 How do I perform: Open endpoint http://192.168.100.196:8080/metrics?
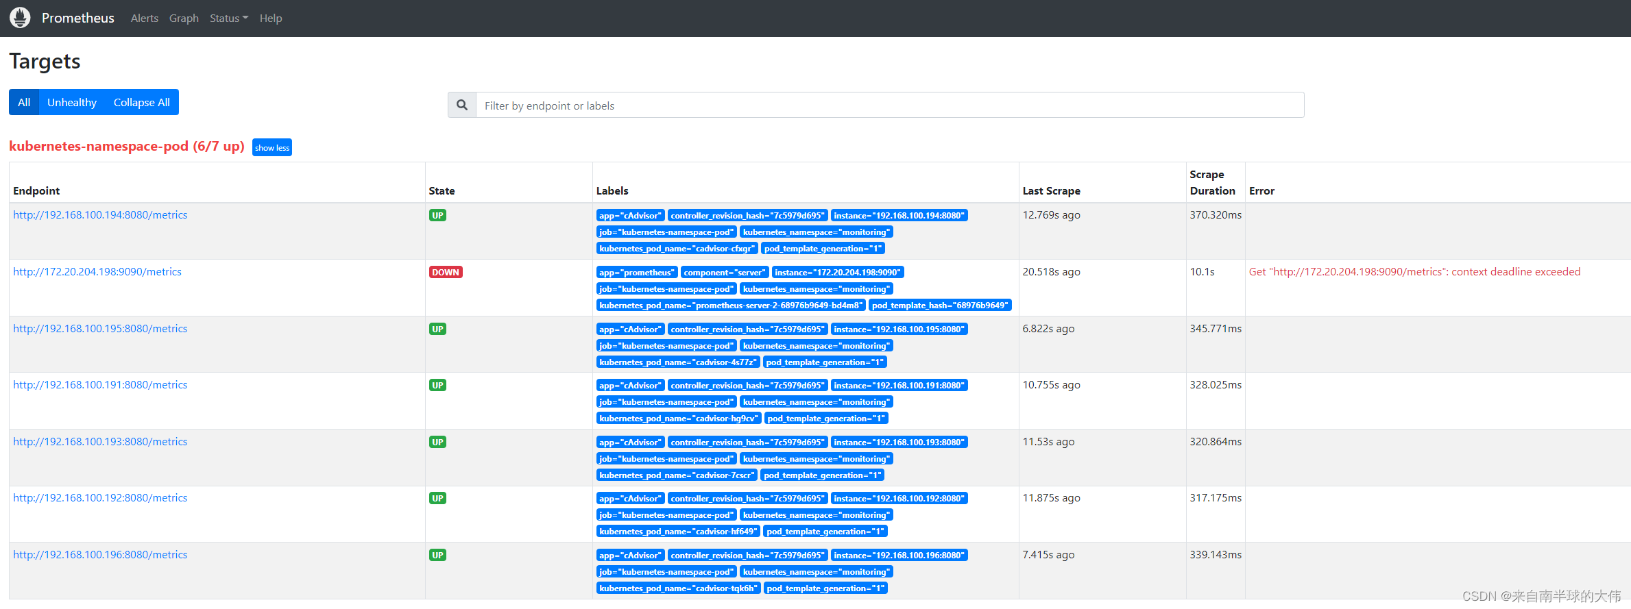[100, 555]
